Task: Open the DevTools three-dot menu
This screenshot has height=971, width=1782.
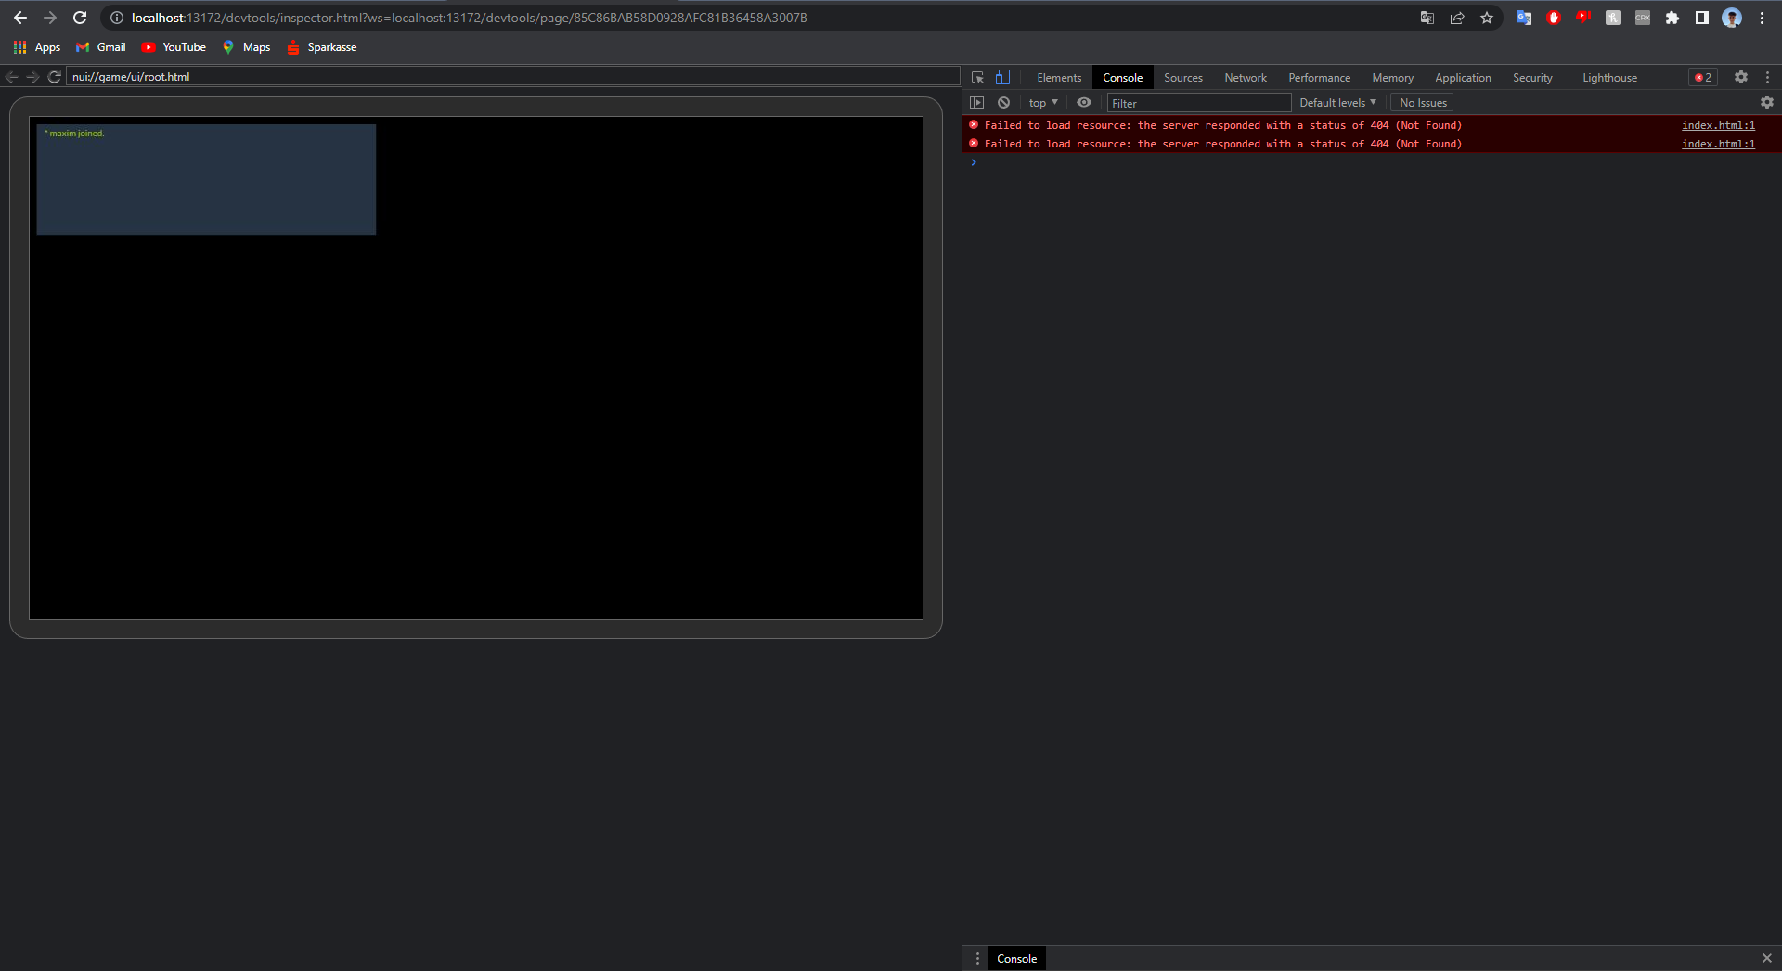Action: tap(1767, 77)
